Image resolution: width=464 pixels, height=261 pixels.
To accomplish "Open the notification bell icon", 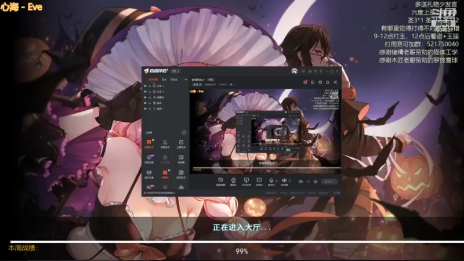I will click(x=328, y=82).
